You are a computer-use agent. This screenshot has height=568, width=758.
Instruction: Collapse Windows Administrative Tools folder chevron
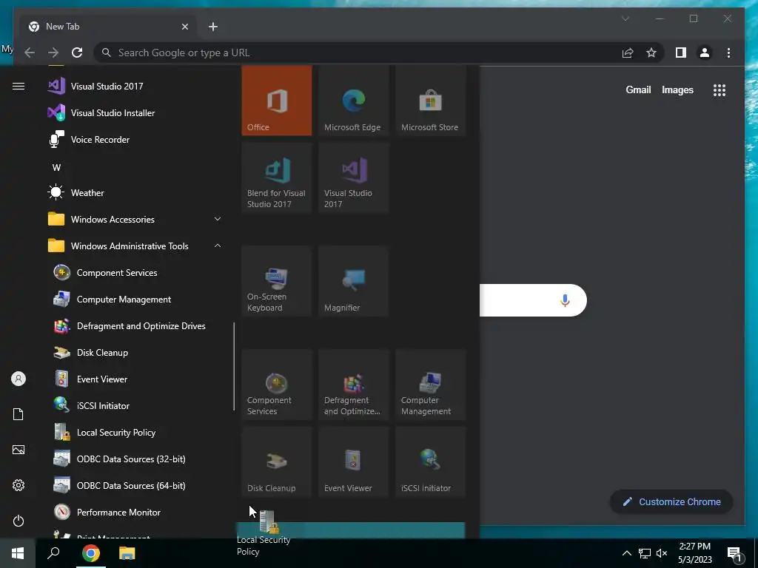pyautogui.click(x=218, y=246)
